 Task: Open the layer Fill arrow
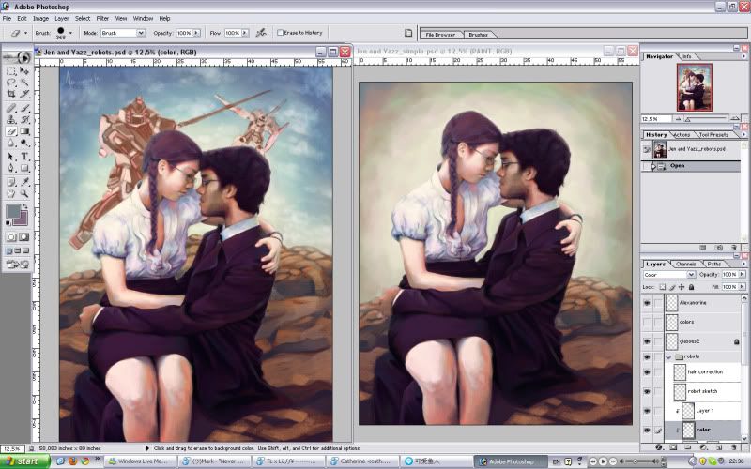coord(742,287)
